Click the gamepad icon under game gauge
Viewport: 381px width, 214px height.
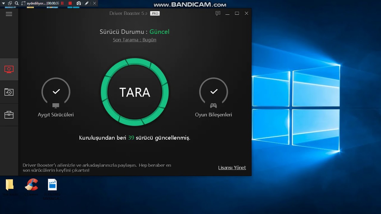[x=213, y=106]
